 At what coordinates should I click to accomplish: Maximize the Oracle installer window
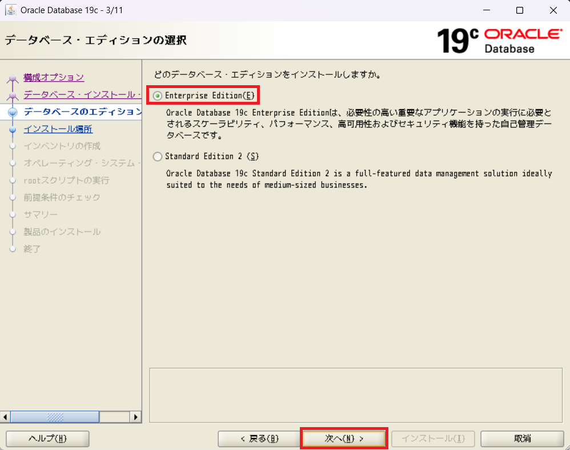tap(519, 10)
